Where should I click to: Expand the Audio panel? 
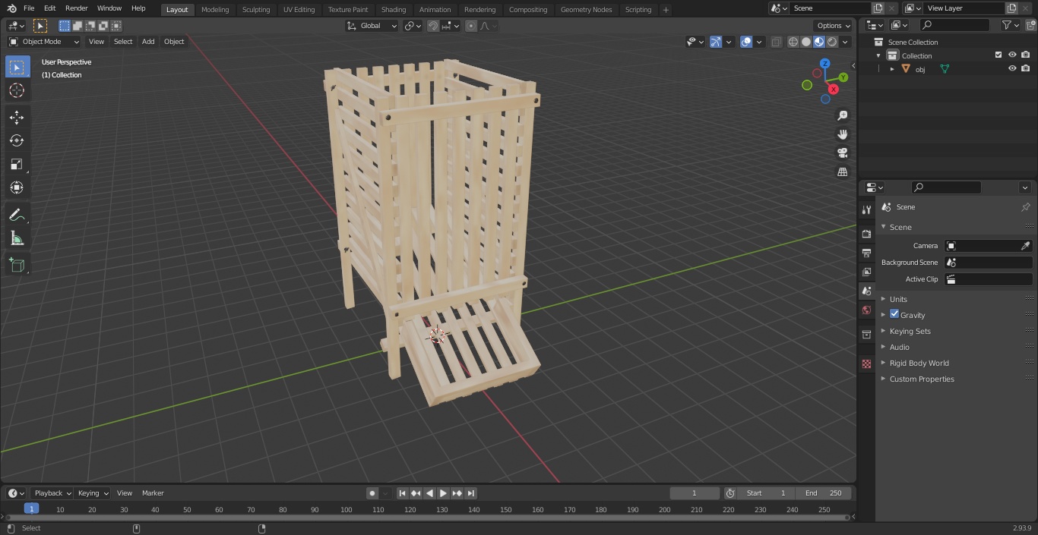[x=899, y=347]
